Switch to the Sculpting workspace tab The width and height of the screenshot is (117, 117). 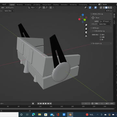(x=28, y=5)
